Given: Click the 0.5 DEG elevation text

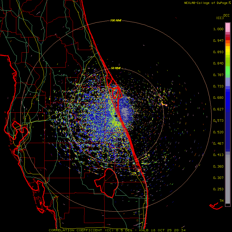Looking at the screenshot, I should point(124,230).
